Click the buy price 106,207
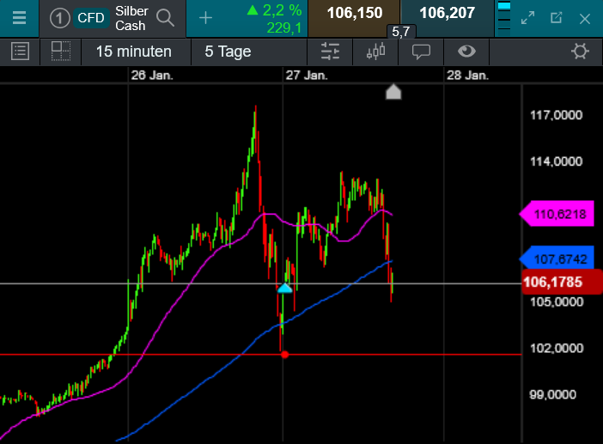Screen dimensions: 603x444 [447, 14]
